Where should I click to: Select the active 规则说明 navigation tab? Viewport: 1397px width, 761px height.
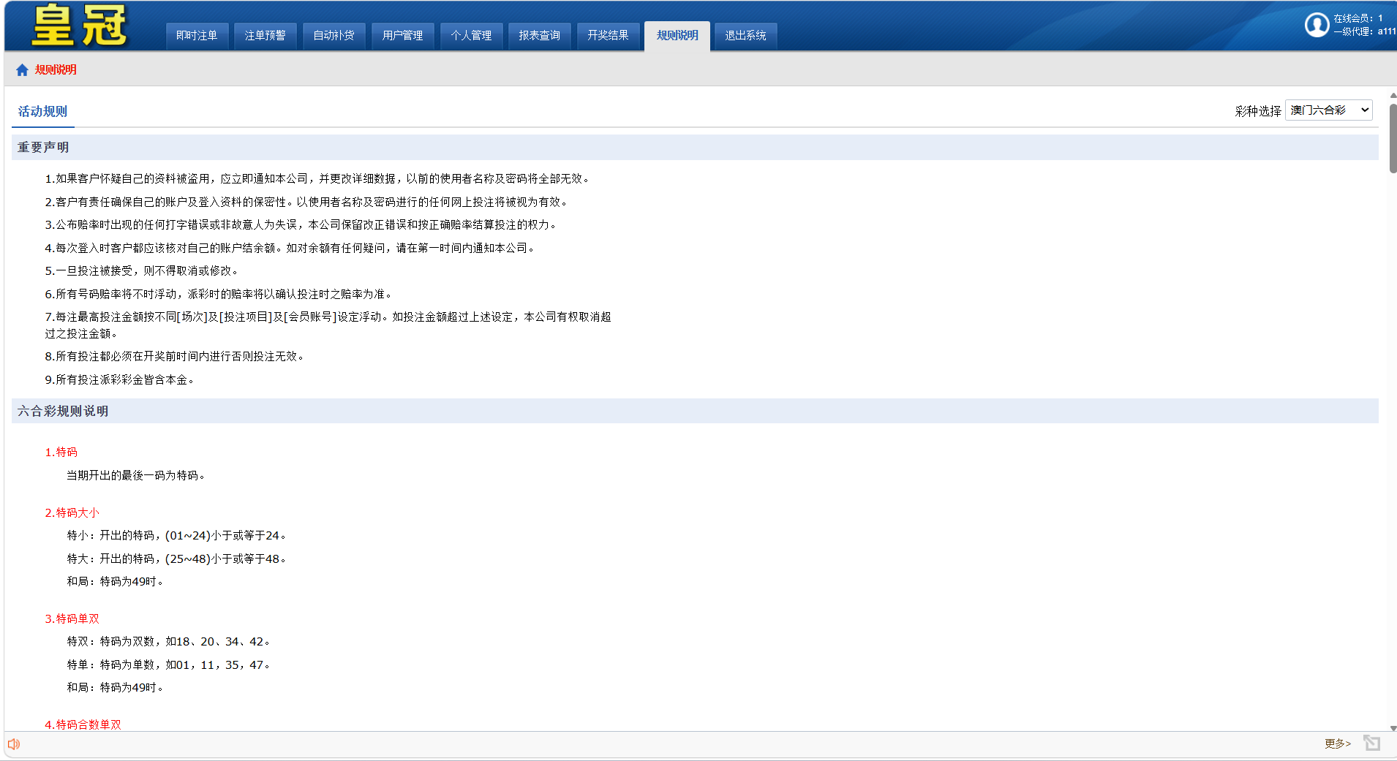coord(677,36)
